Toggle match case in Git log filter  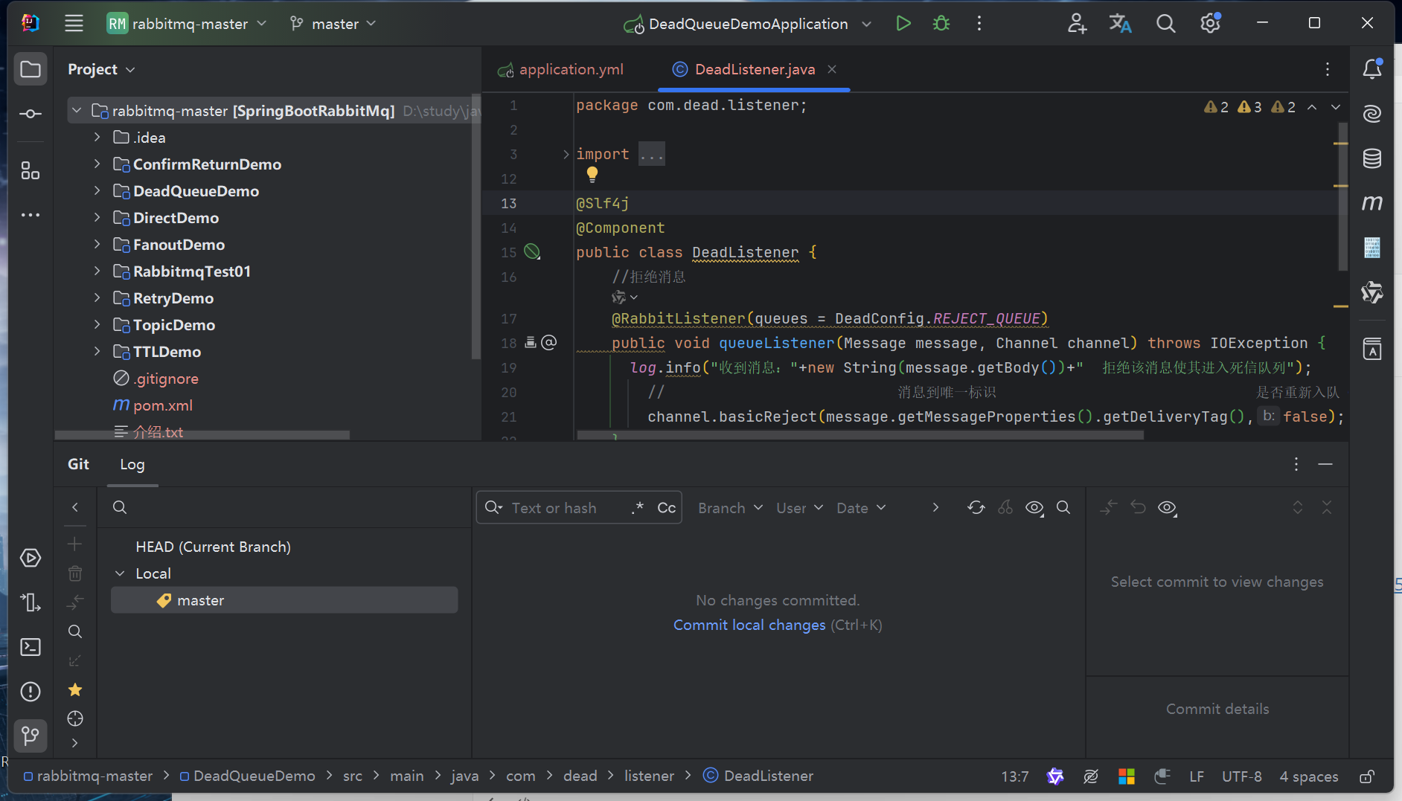click(666, 508)
